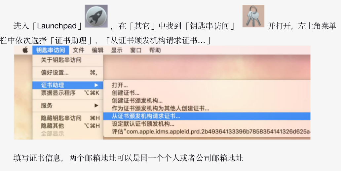
Task: Choose 从证书颁发机构请求证书... entry
Action: tap(207, 116)
